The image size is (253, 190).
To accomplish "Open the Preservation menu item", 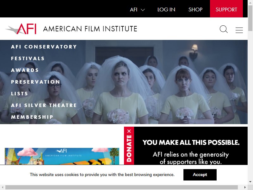I will pos(35,82).
